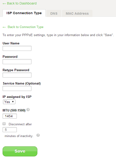Click the green Save button
The image size is (116, 159).
coord(20,151)
